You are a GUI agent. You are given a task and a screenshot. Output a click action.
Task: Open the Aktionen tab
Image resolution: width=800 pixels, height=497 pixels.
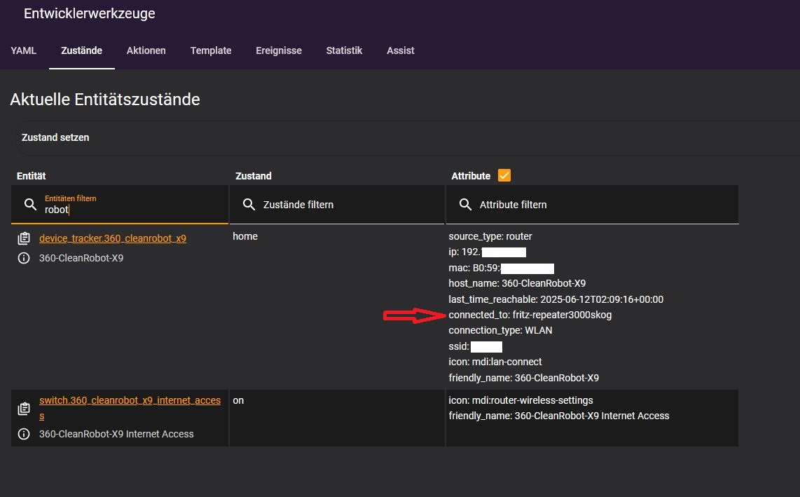pyautogui.click(x=146, y=50)
